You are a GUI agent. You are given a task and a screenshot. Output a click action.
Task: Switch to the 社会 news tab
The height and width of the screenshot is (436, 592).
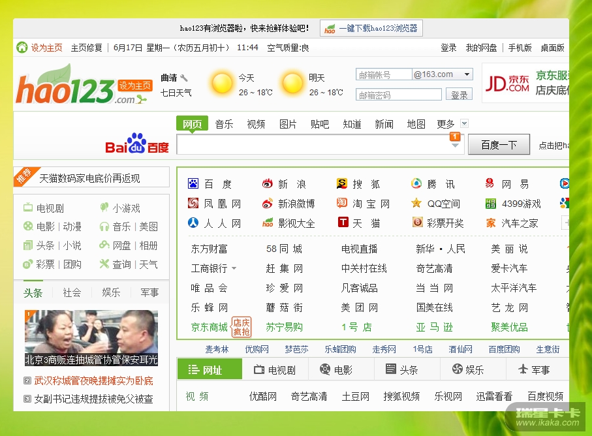tap(72, 292)
